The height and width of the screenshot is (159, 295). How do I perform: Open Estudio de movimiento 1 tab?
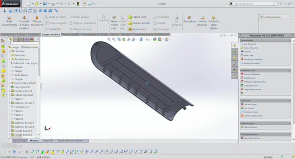71,141
